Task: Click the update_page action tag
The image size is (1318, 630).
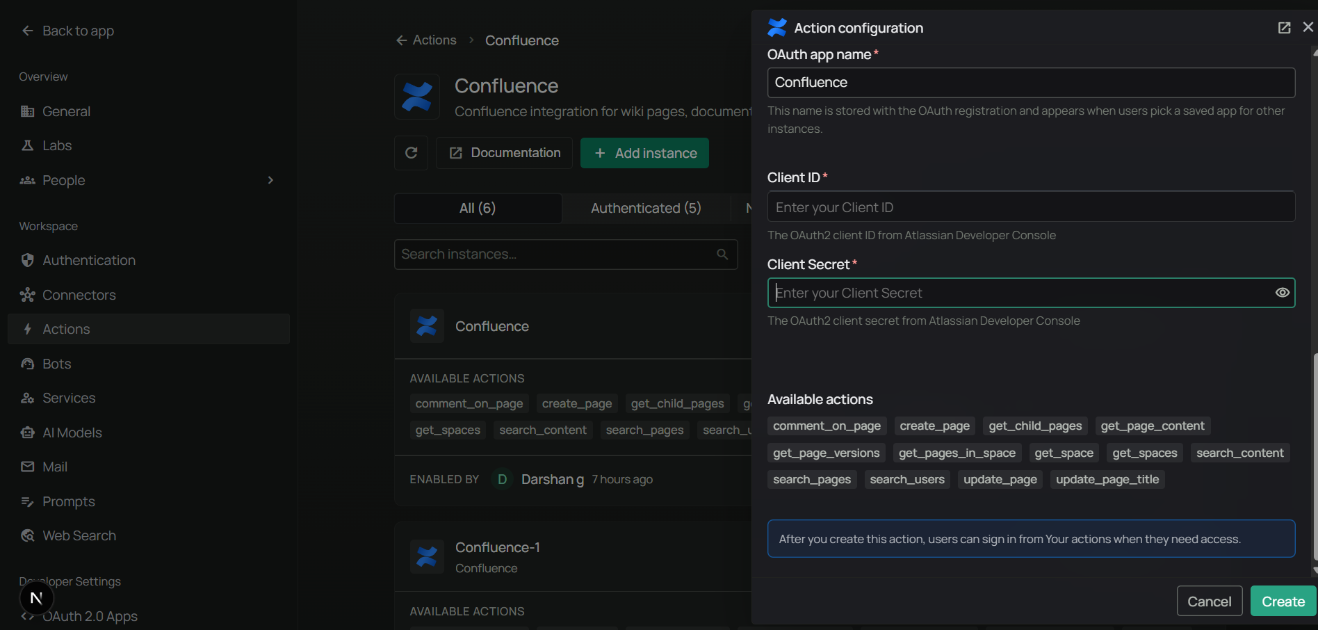Action: click(x=1000, y=479)
